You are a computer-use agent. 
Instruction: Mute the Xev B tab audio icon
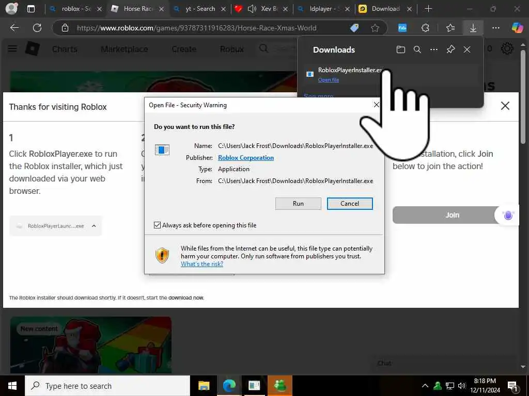[252, 9]
